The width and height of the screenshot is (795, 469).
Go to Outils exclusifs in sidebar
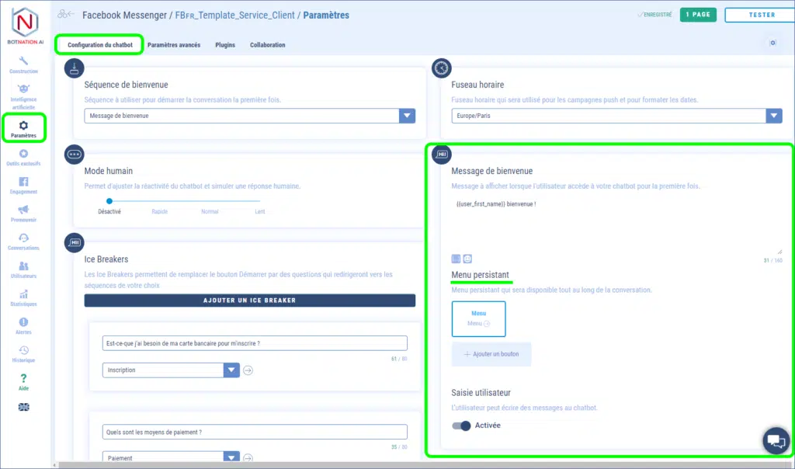tap(23, 158)
